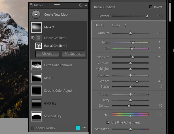174x134 pixels.
Task: Click the Radial Gradient 1 label
Action: click(56, 46)
